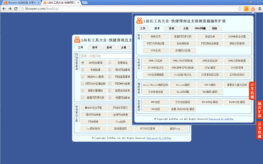Check the 百度排名 checkbox
Image resolution: width=263 pixels, height=164 pixels.
[110, 63]
